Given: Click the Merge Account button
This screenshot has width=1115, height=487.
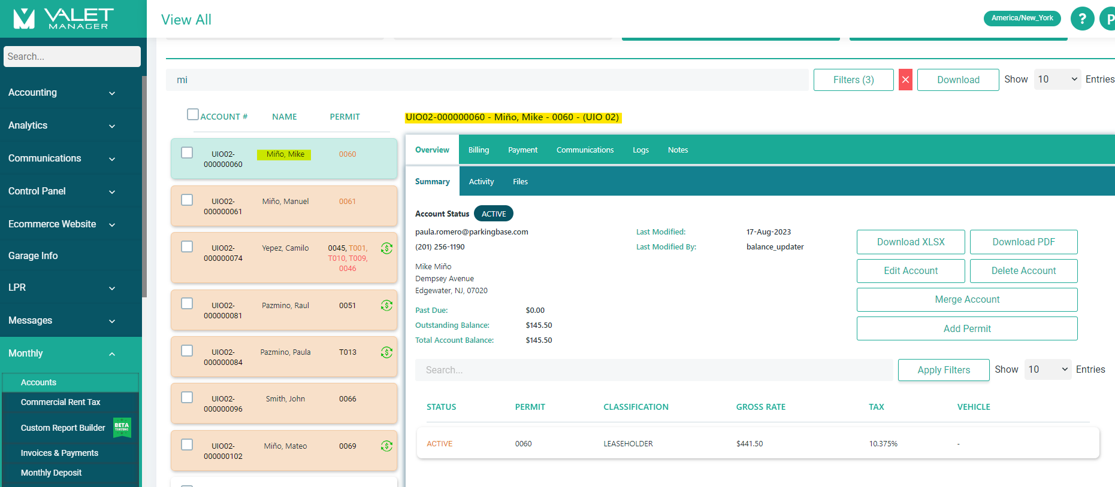Looking at the screenshot, I should (x=966, y=300).
